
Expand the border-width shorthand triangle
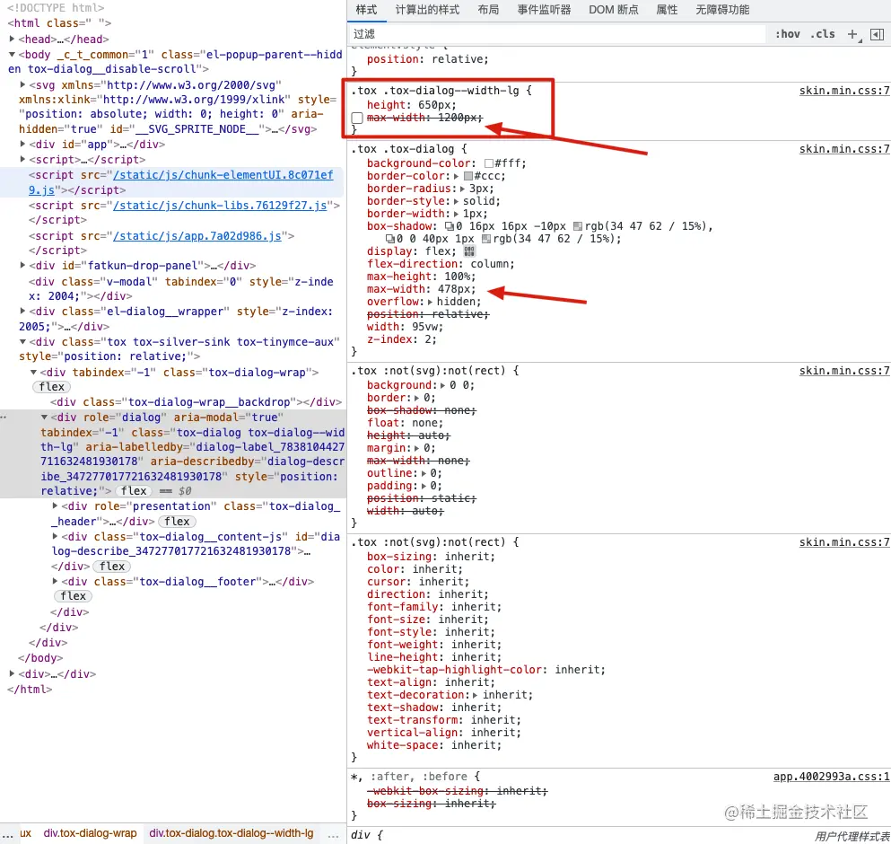coord(456,214)
